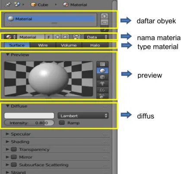Viewport: 181px width, 174px height.
Task: Click the Preview panel drag grip
Action: coord(105,55)
